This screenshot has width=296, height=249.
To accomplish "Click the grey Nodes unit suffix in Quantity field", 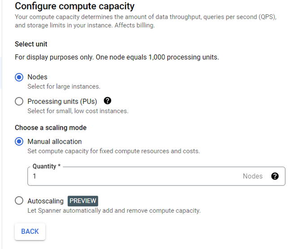I will click(x=252, y=176).
